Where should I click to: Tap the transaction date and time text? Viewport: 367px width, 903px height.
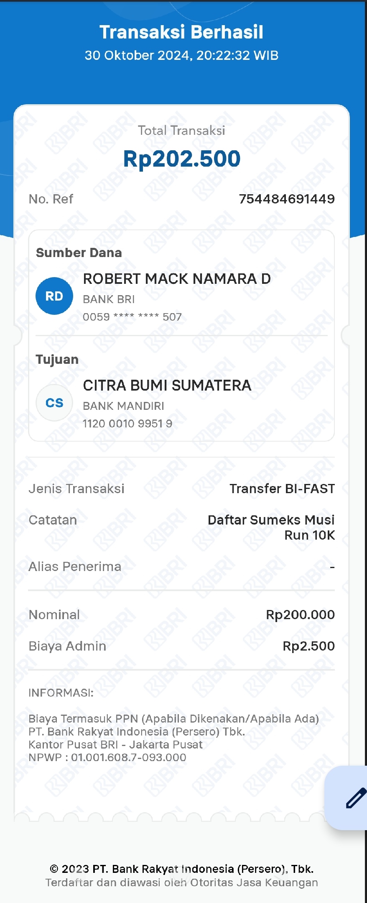click(181, 55)
